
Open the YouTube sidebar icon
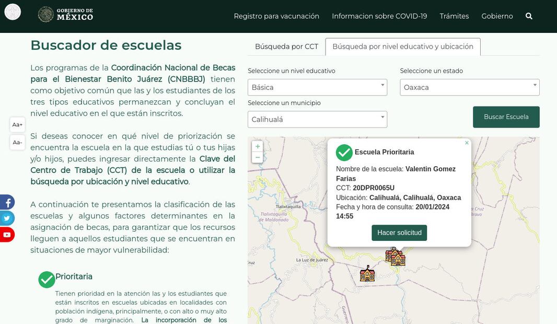[7, 235]
